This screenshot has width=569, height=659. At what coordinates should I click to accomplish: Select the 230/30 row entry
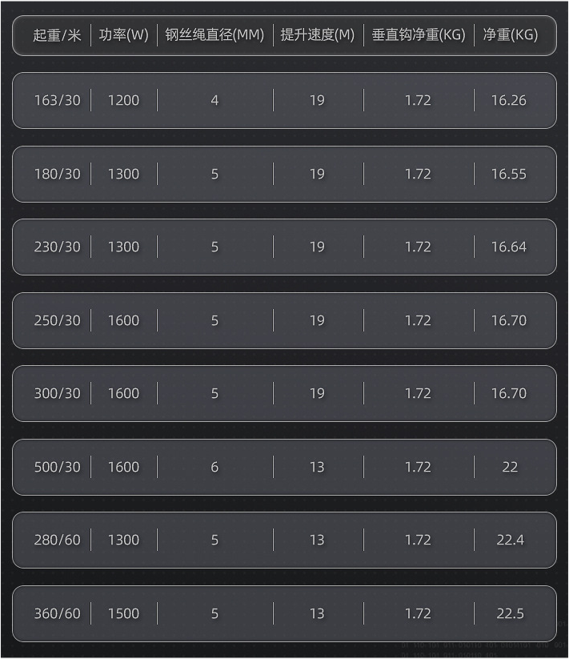pyautogui.click(x=57, y=247)
